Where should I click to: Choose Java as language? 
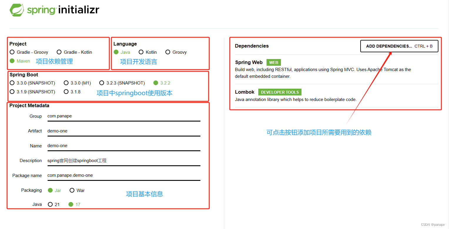122,52
